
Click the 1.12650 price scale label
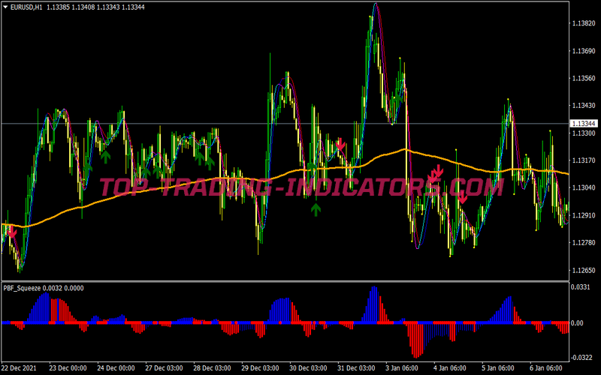[584, 270]
